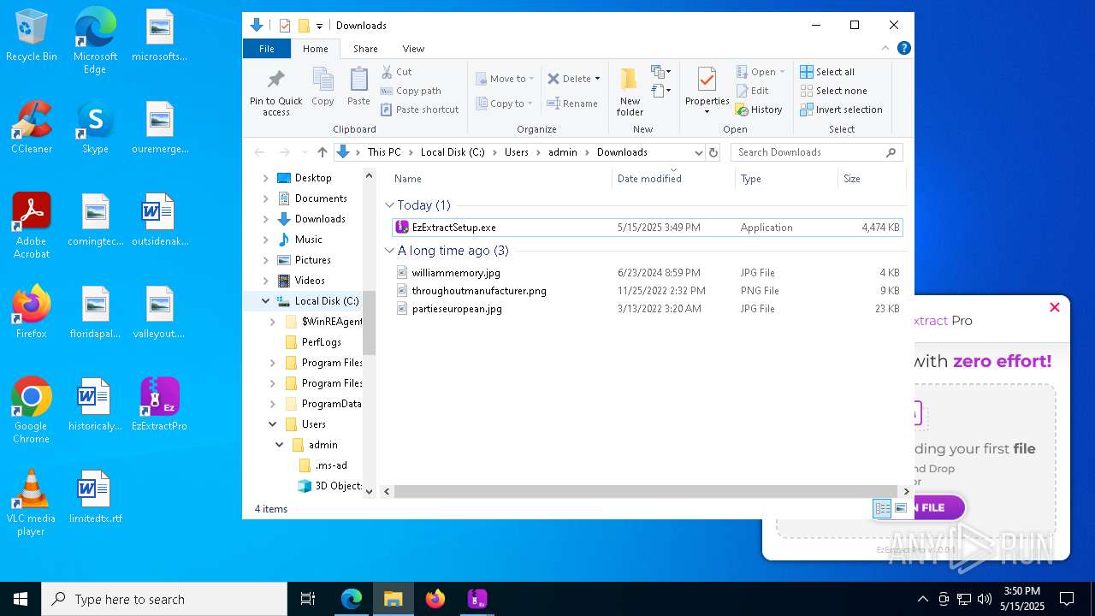1095x616 pixels.
Task: Create a New folder
Action: (x=630, y=92)
